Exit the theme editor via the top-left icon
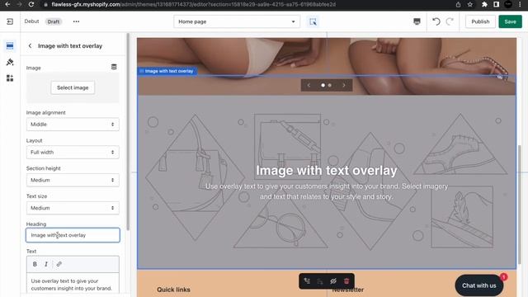 (x=10, y=21)
